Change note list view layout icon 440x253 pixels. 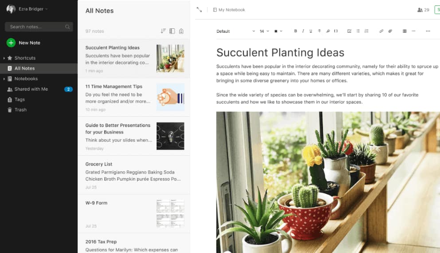172,31
